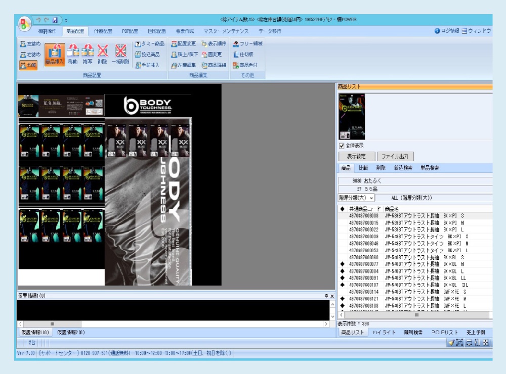Switch to the POPリスト bottom tab
The image size is (506, 374).
(445, 333)
